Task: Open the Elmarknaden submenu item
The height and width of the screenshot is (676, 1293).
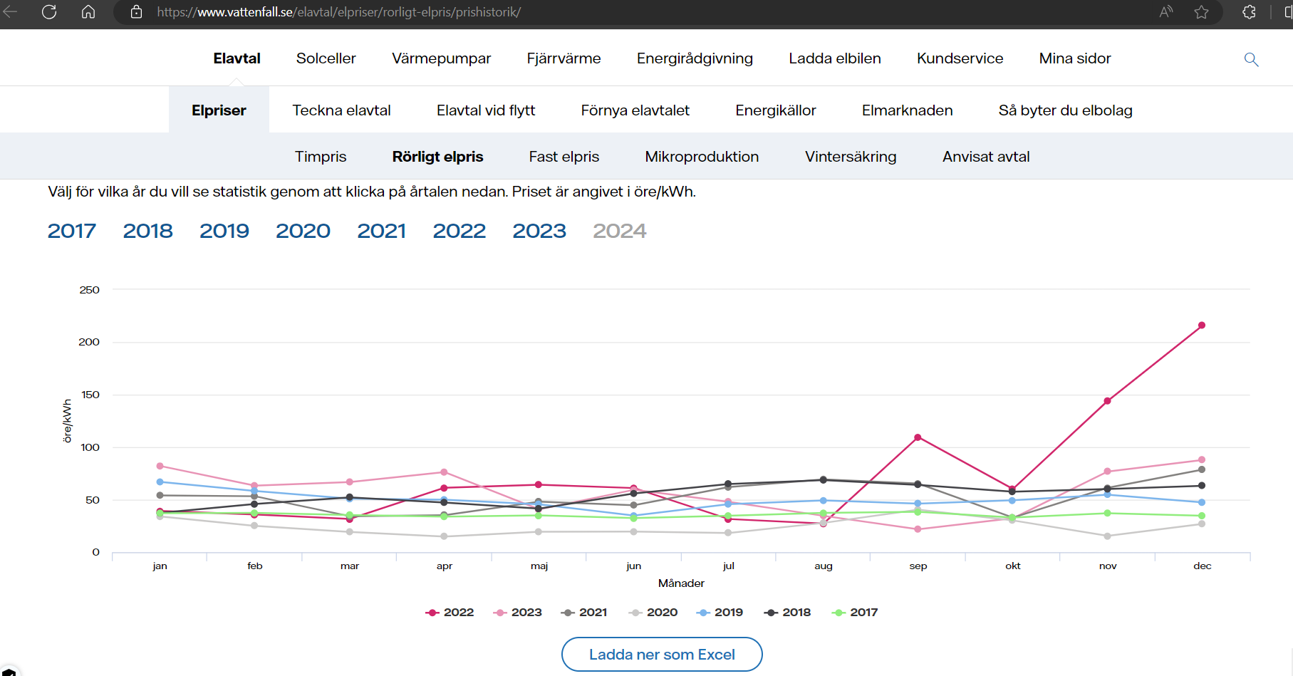Action: click(907, 110)
